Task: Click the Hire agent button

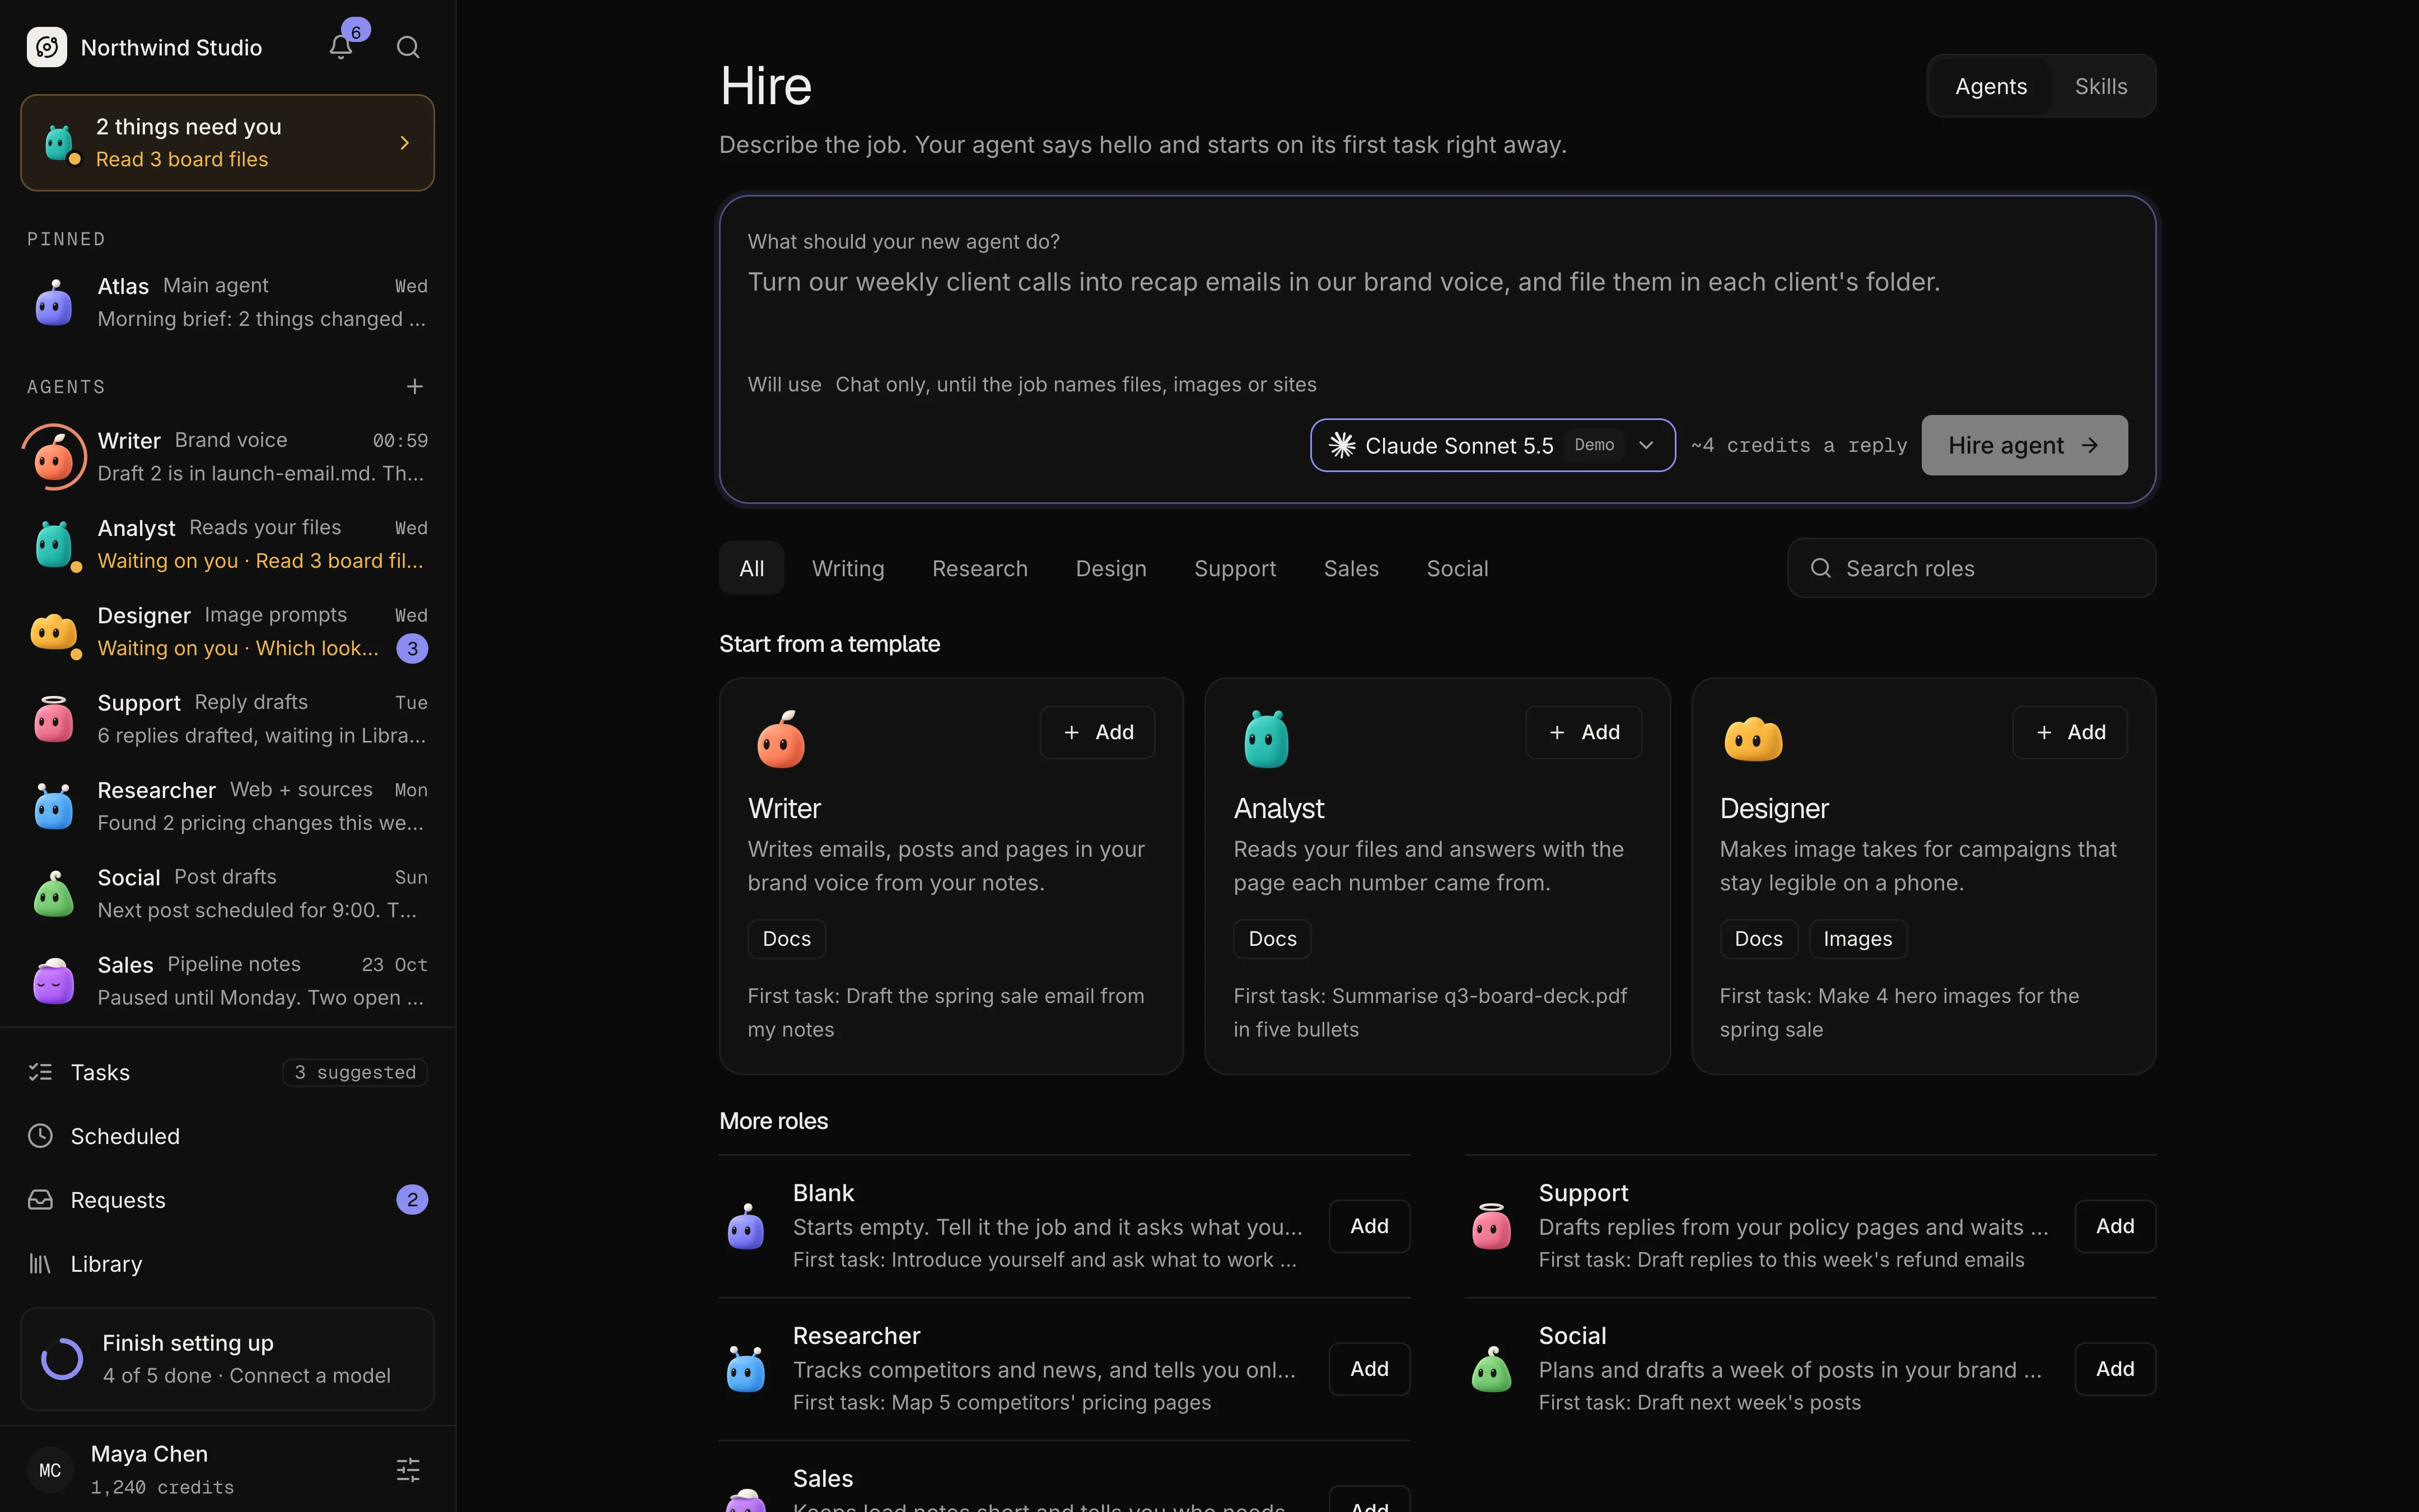Action: click(2024, 445)
